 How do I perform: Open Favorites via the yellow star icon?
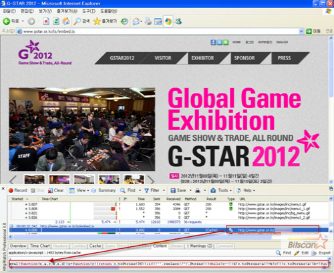(x=105, y=21)
